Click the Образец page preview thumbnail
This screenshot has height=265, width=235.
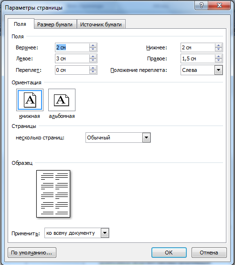click(53, 194)
